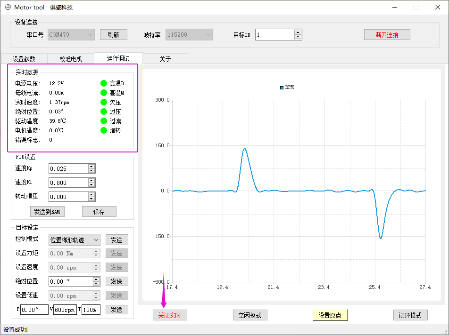This screenshot has height=335, width=449.
Task: Open the 关于 tab
Action: click(x=165, y=58)
